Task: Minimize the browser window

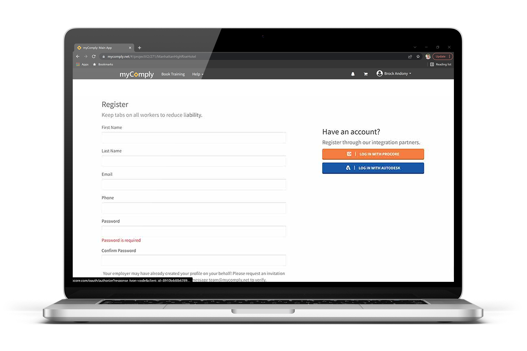Action: [x=426, y=47]
